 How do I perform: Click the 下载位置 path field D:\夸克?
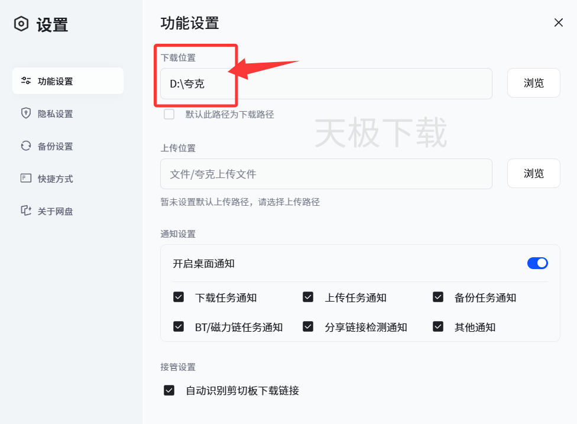326,83
